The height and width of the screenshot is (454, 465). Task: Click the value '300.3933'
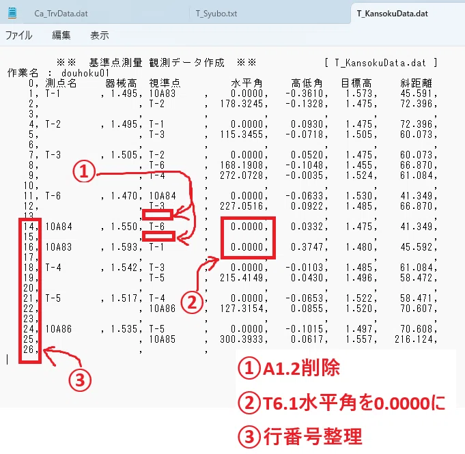click(242, 339)
